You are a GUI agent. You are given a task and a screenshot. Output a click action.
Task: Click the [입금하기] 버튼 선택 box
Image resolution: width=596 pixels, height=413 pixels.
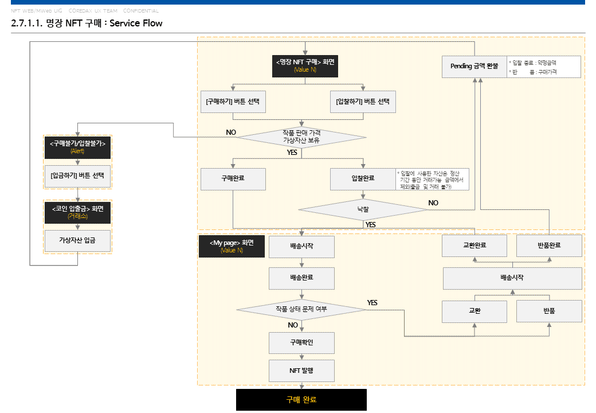(77, 176)
